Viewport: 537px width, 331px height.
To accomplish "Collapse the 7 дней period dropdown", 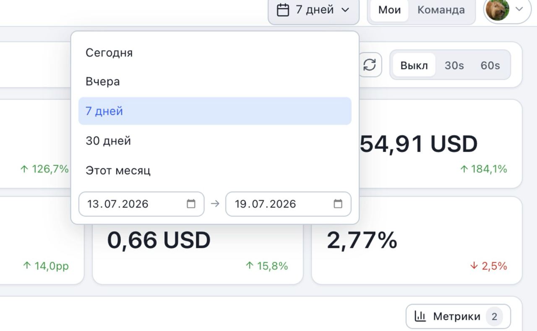I will (x=314, y=10).
